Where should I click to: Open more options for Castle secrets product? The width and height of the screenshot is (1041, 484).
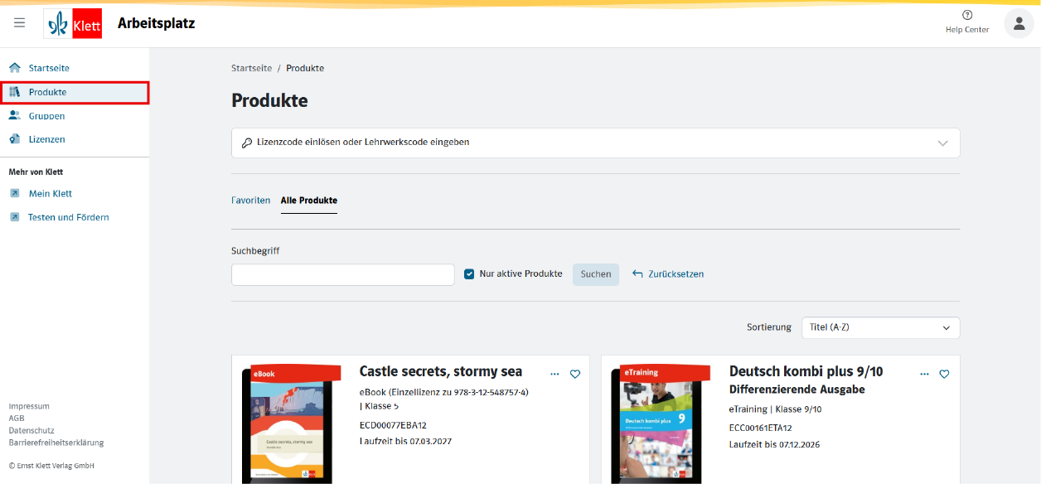point(554,375)
